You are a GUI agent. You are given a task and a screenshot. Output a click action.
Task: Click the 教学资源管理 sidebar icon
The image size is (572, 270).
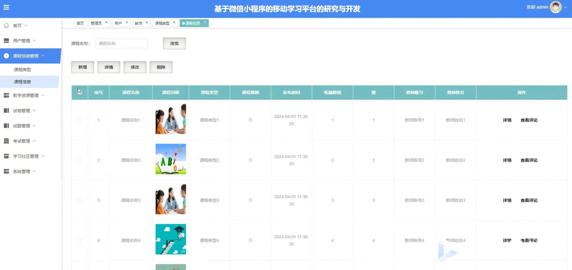(6, 95)
